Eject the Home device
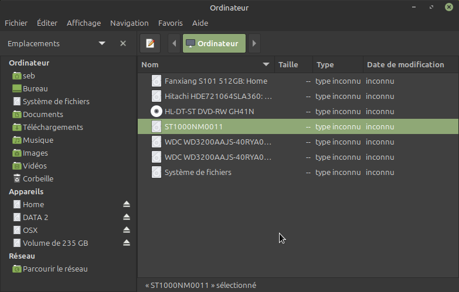 127,204
